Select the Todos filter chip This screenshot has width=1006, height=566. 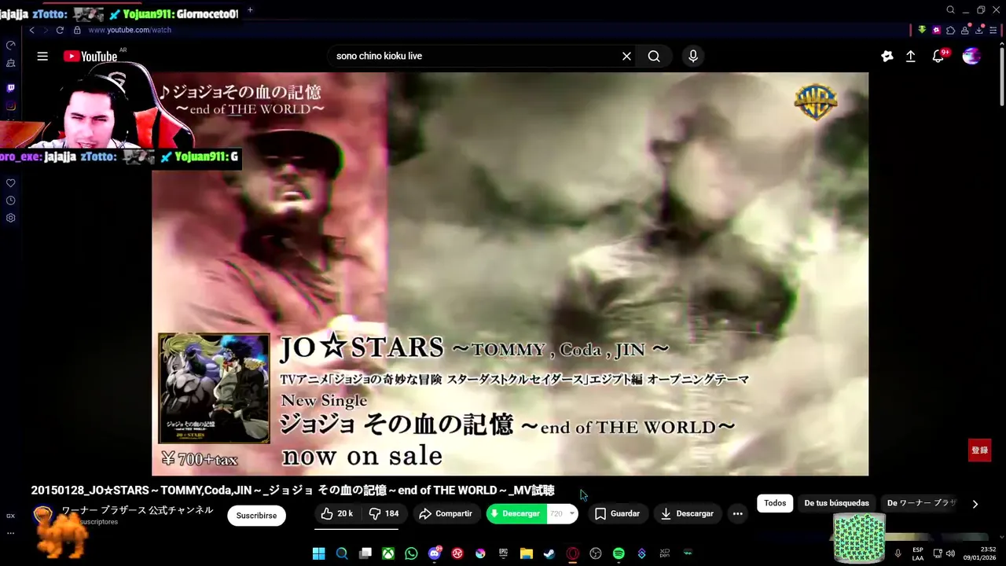(775, 503)
